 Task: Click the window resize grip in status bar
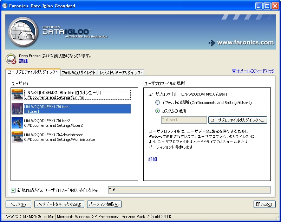pos(277,217)
